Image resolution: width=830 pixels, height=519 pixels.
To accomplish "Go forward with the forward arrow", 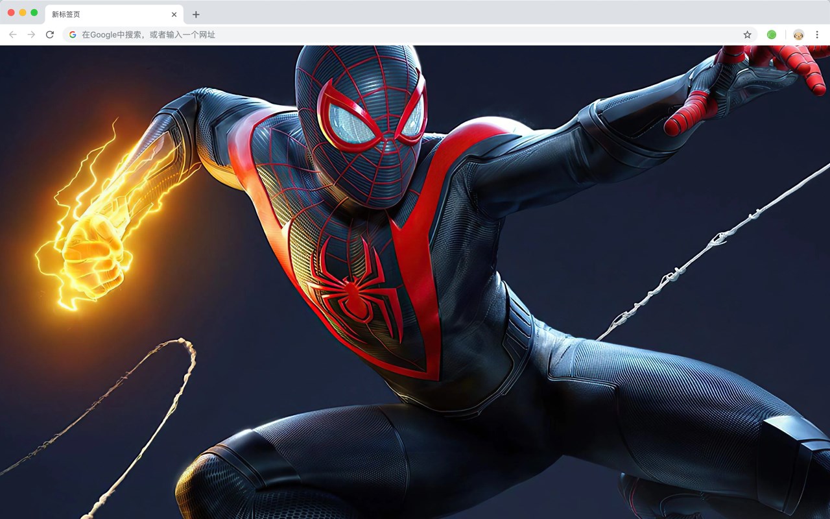I will [x=31, y=34].
